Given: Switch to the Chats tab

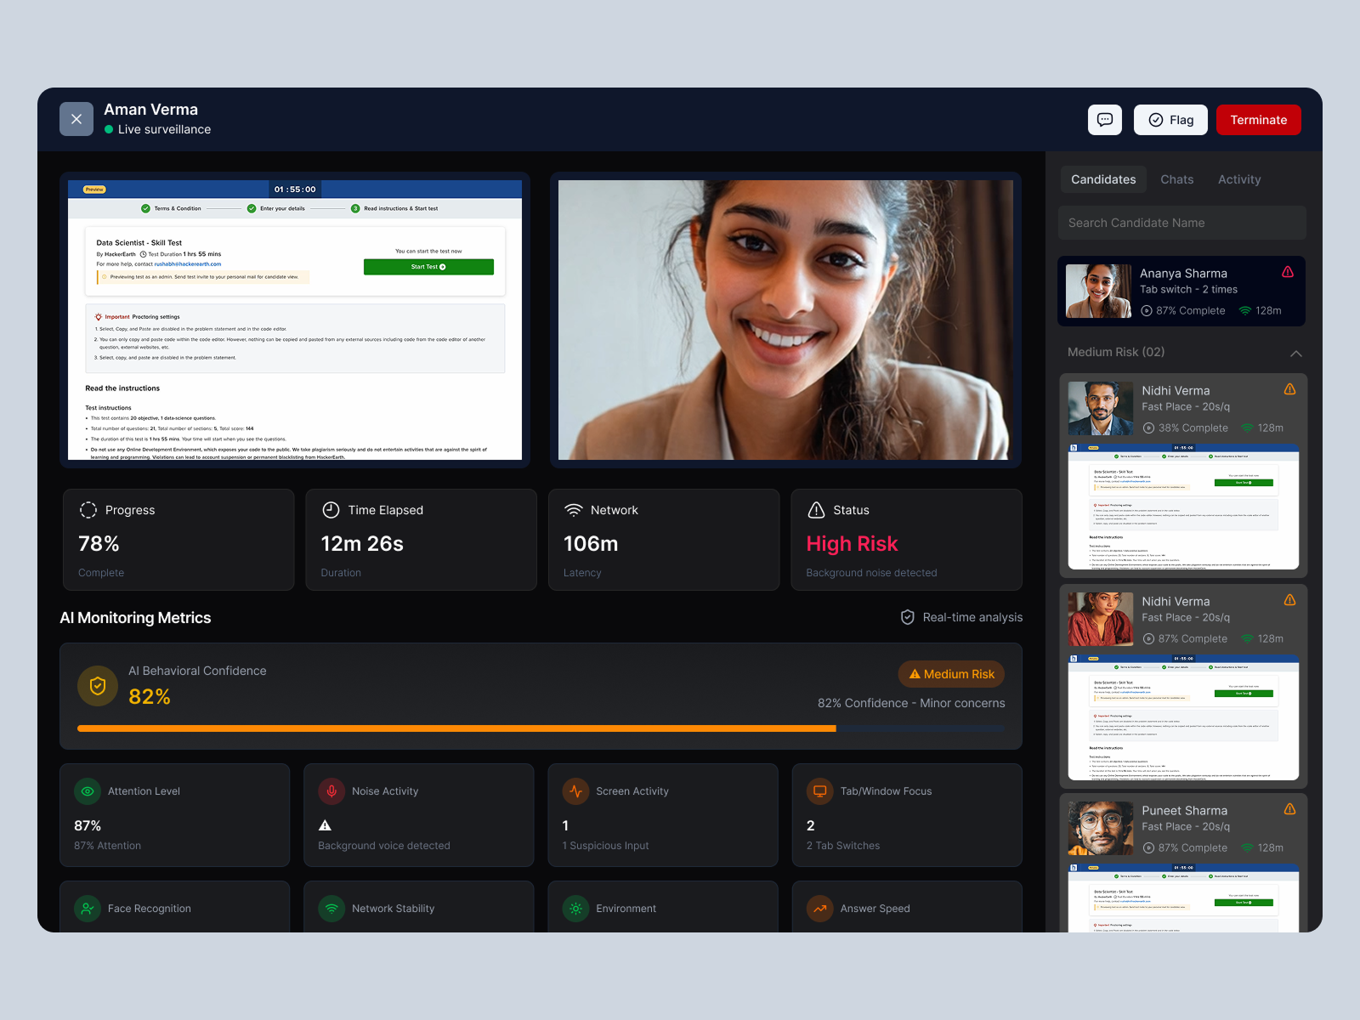Looking at the screenshot, I should [x=1177, y=179].
